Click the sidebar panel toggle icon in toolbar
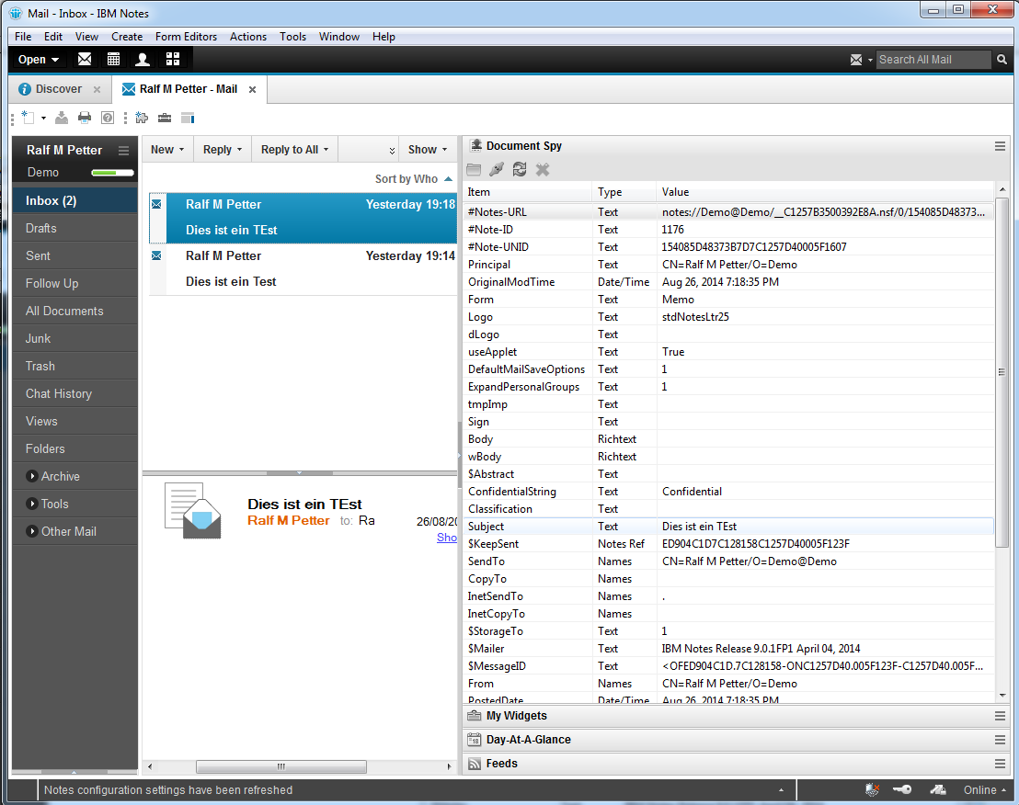The width and height of the screenshot is (1019, 805). coord(188,118)
